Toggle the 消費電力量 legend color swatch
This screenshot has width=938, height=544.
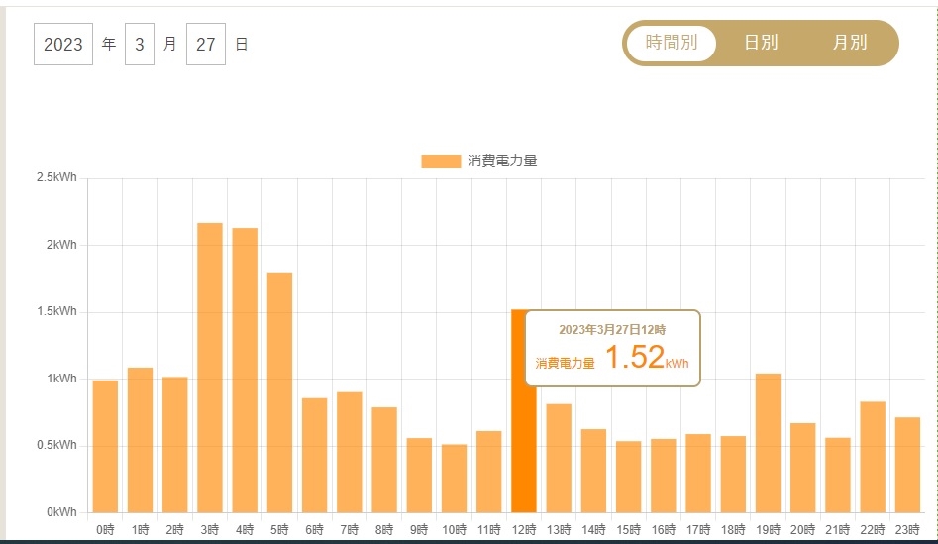[x=441, y=161]
